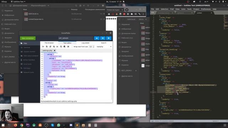This screenshot has height=128, width=228.
Task: Switch to the Text editor tab
Action: [x=67, y=43]
